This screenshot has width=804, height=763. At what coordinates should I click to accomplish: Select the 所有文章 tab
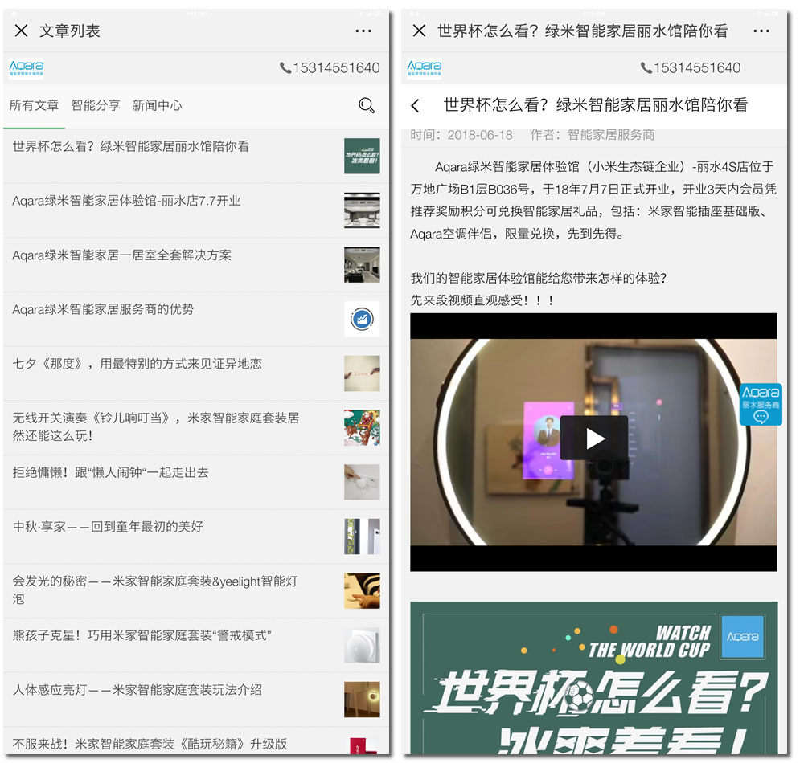click(x=34, y=105)
